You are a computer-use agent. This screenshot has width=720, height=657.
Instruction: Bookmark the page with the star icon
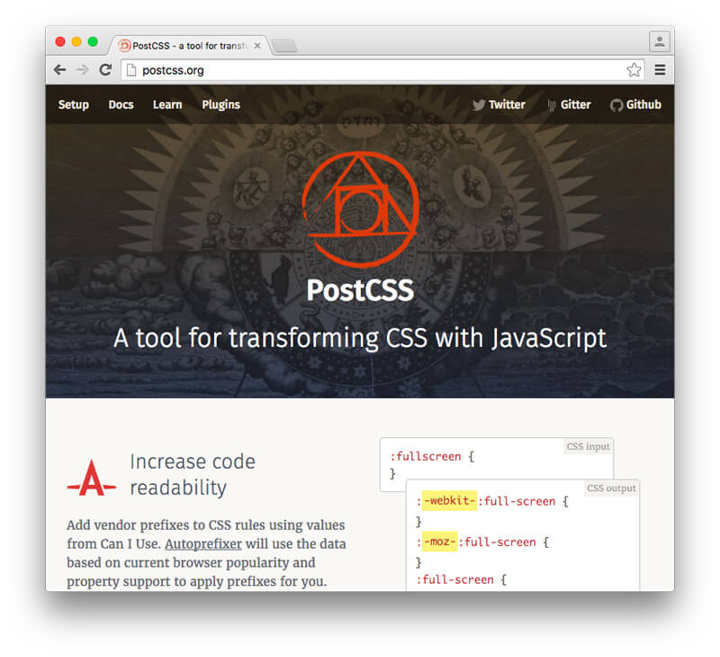[x=634, y=69]
